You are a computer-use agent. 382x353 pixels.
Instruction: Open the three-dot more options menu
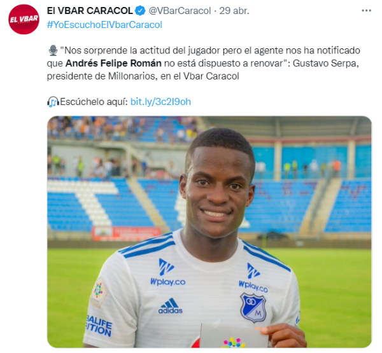click(x=366, y=11)
